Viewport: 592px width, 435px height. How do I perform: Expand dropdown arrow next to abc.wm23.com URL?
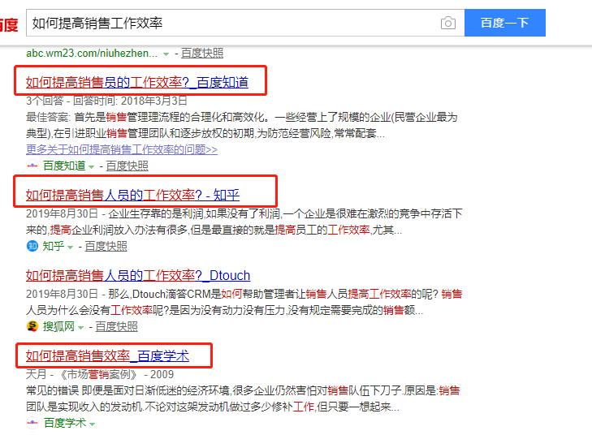click(x=166, y=54)
